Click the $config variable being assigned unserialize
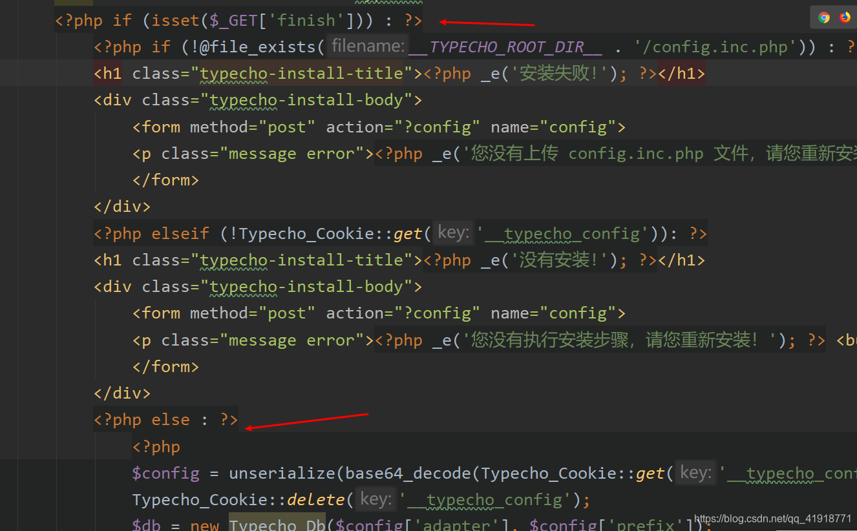 [166, 474]
